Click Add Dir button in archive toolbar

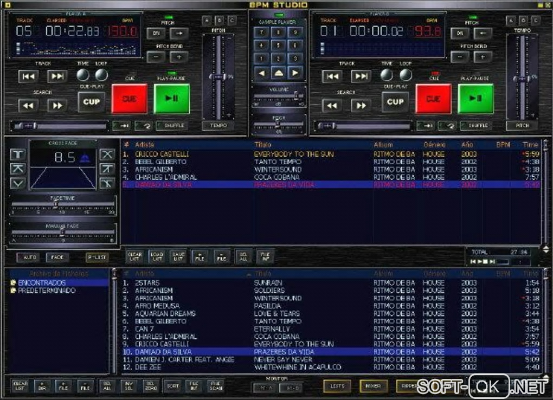click(x=42, y=386)
